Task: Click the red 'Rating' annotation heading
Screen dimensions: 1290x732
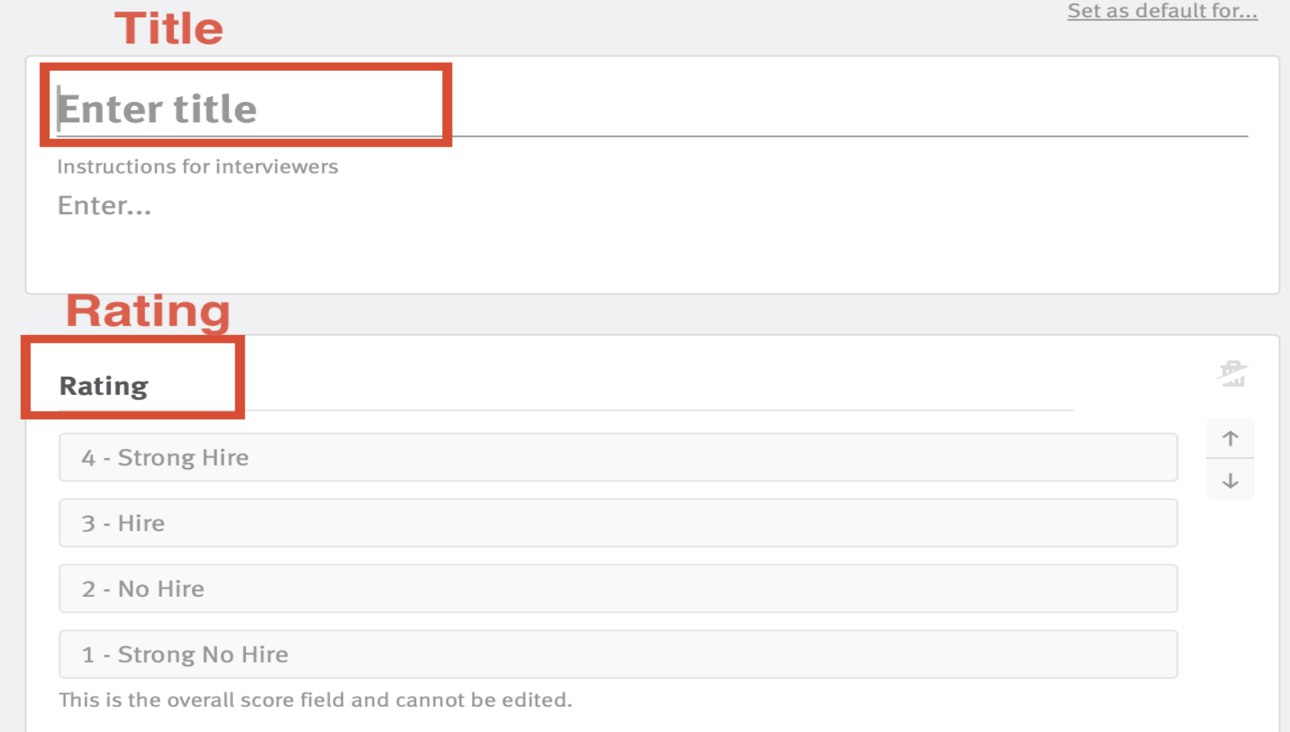Action: pos(148,310)
